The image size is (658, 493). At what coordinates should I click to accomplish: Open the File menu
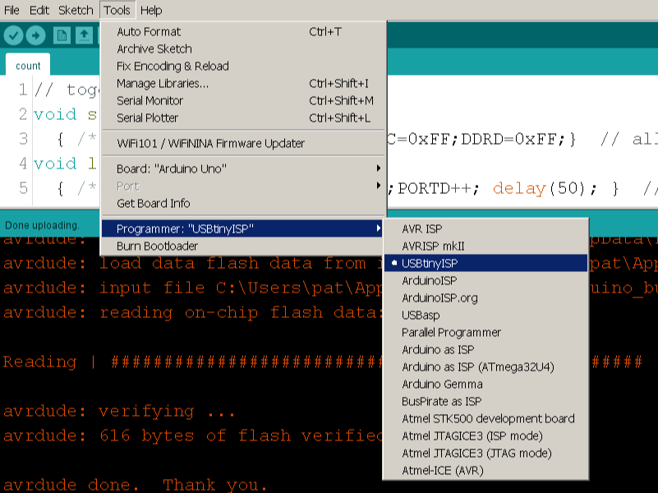point(12,10)
